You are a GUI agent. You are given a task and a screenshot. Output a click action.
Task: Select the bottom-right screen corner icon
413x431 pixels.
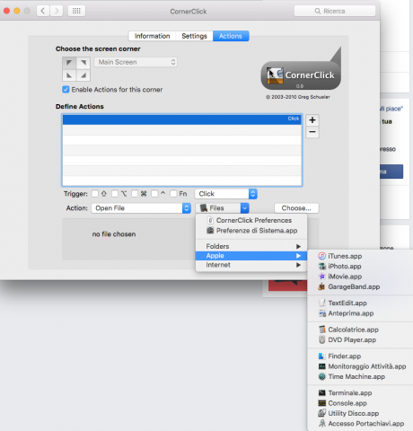pos(83,75)
